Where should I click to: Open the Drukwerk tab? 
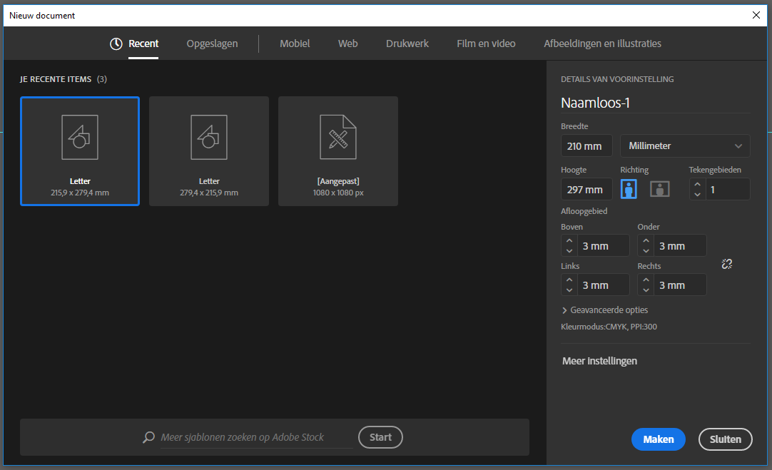pyautogui.click(x=407, y=44)
